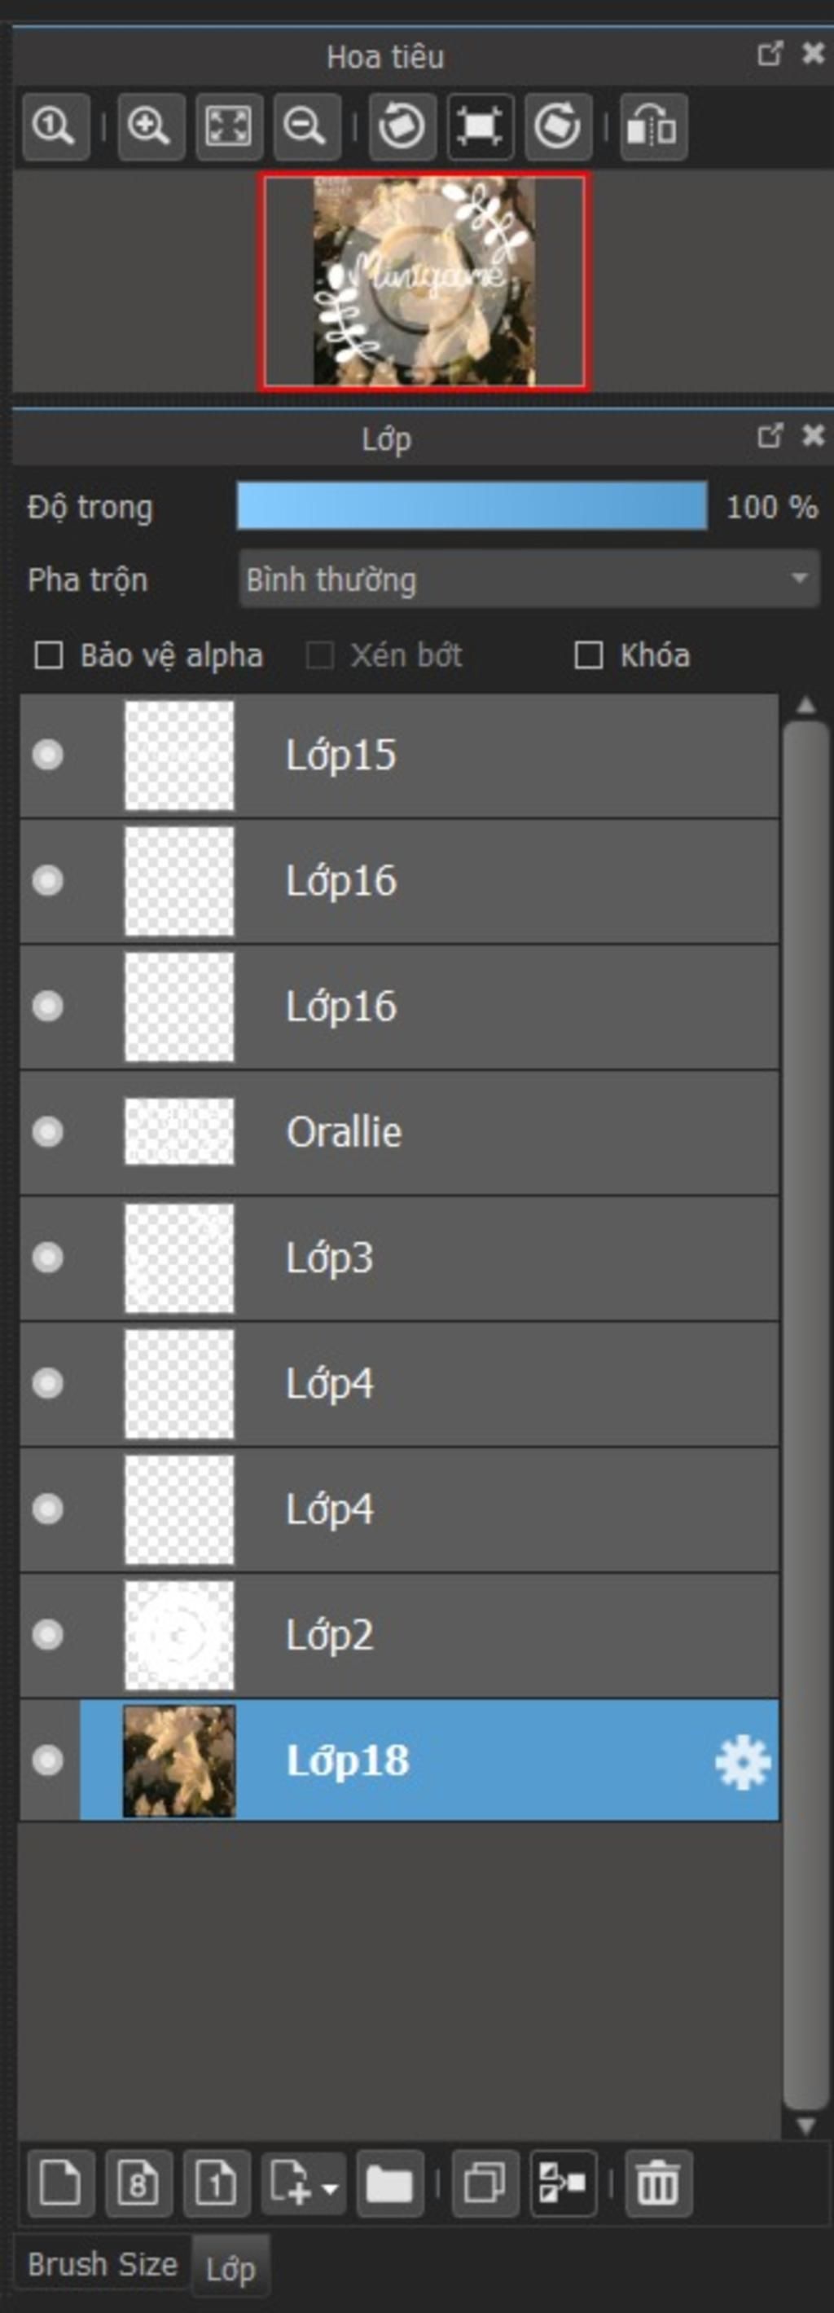Screen dimensions: 834x2313
Task: Rotate the canvas left in navigator
Action: [x=402, y=126]
